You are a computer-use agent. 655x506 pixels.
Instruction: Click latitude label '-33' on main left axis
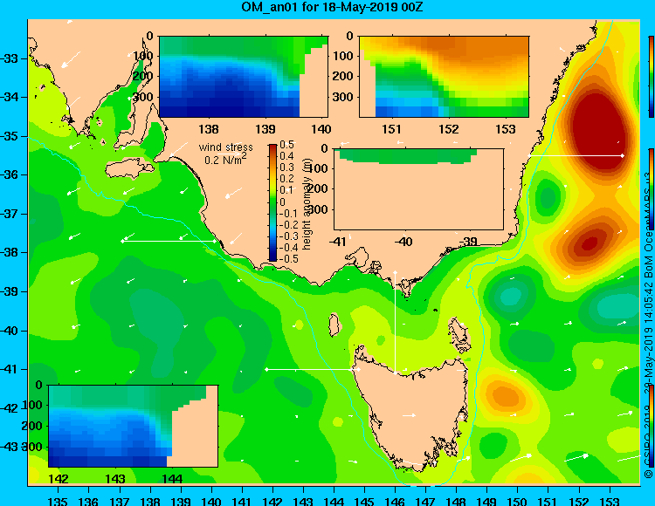tap(10, 58)
